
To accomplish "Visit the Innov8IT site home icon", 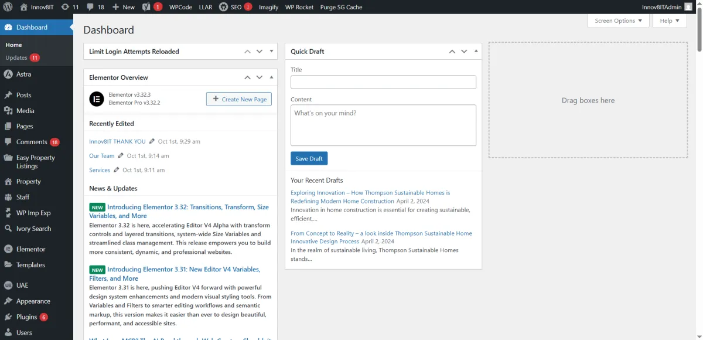I will point(23,7).
